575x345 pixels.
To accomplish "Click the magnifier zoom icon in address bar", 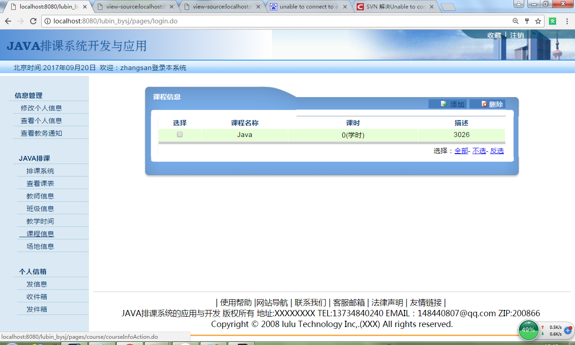I will click(x=516, y=21).
